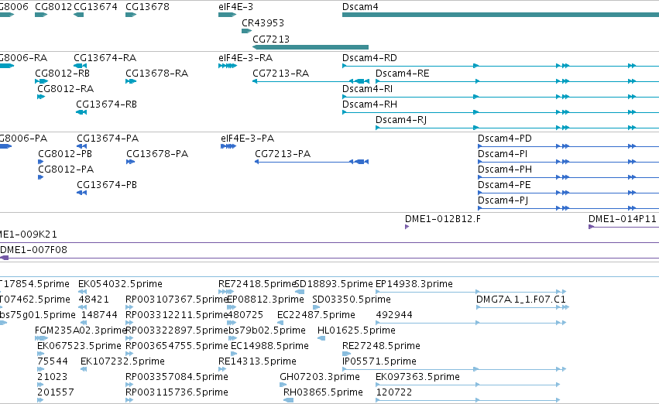Select transcript label CG13674-RA
Image resolution: width=659 pixels, height=404 pixels.
[105, 57]
